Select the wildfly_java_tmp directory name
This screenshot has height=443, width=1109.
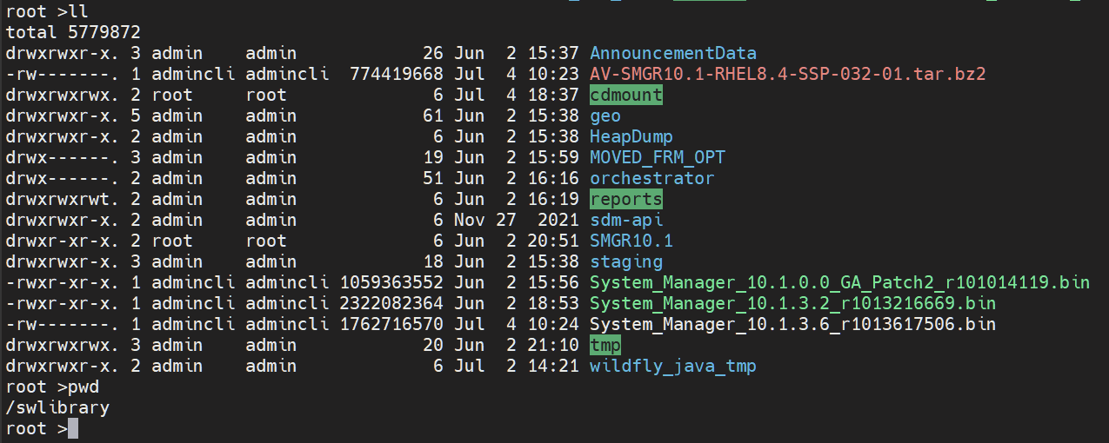(672, 366)
